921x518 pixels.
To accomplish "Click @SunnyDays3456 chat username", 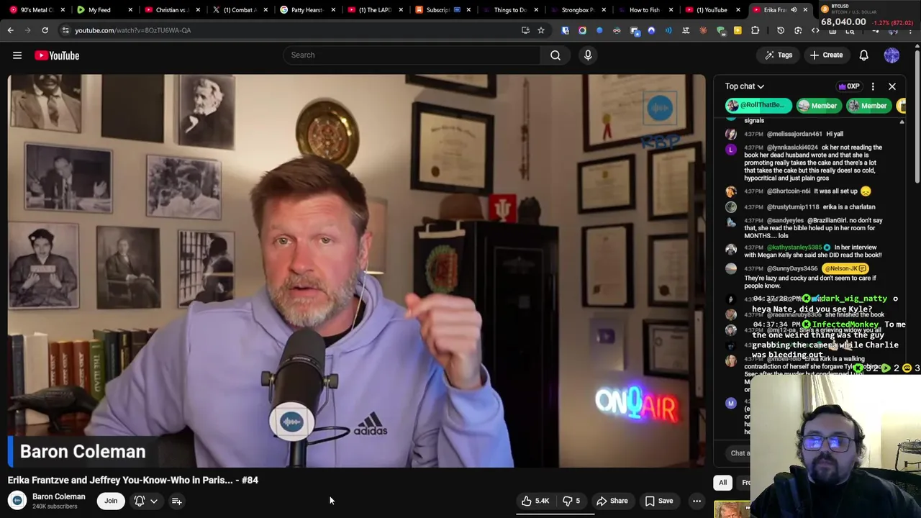I will 792,268.
